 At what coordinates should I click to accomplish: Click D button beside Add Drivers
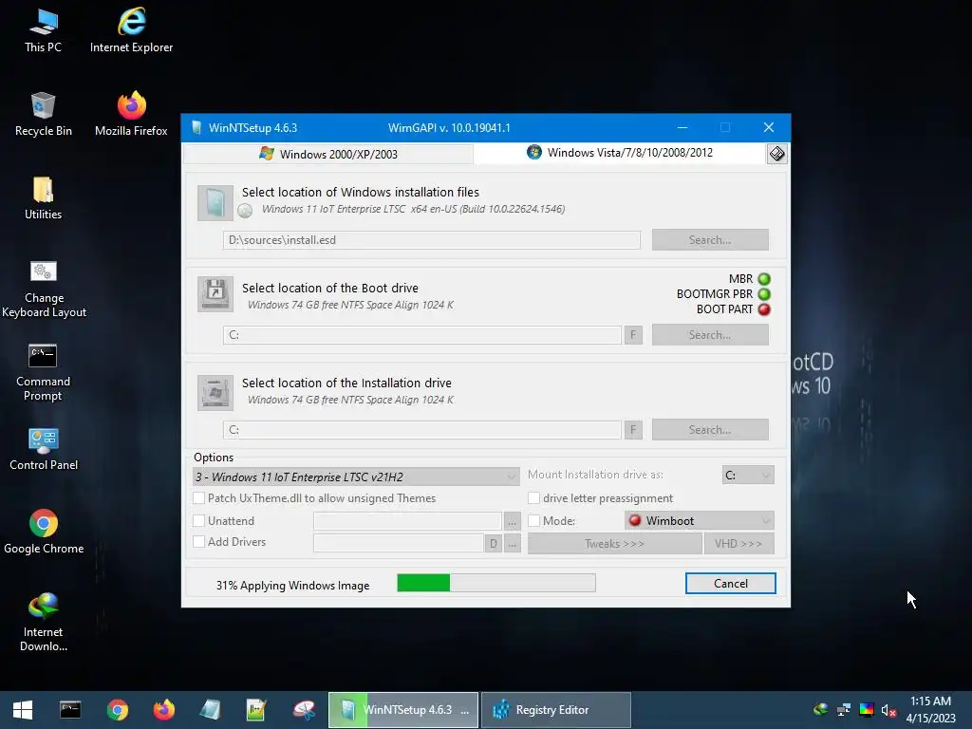(x=493, y=544)
